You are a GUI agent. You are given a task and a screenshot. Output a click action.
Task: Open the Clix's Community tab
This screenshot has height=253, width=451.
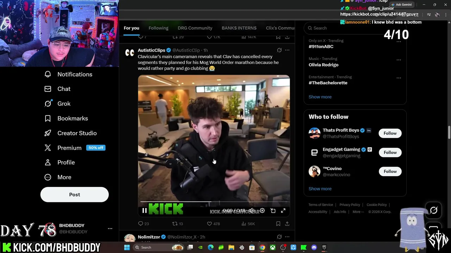(280, 28)
